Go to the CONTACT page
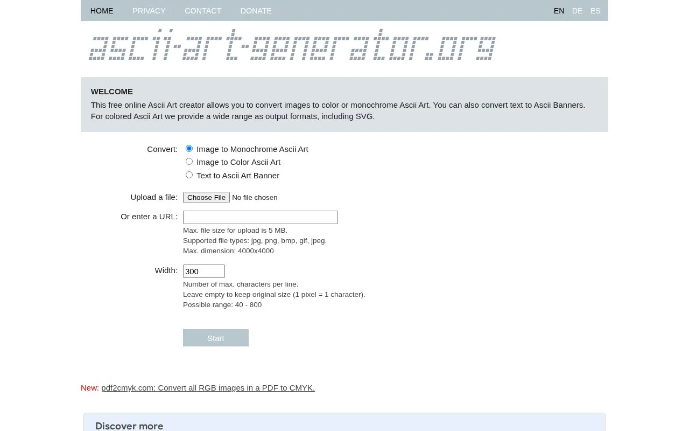The width and height of the screenshot is (689, 431). pyautogui.click(x=203, y=11)
